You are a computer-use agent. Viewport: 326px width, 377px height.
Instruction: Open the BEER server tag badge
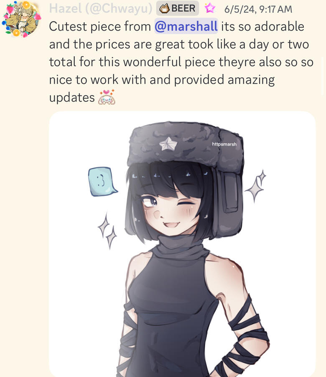pyautogui.click(x=178, y=8)
